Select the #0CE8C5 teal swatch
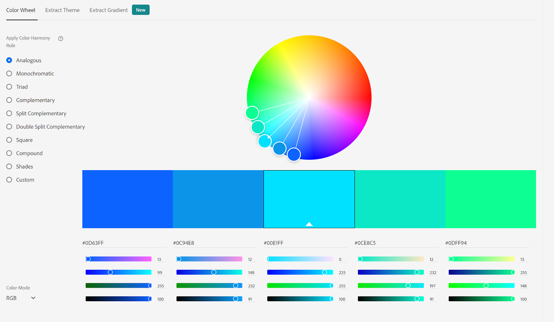This screenshot has height=322, width=554. click(400, 199)
